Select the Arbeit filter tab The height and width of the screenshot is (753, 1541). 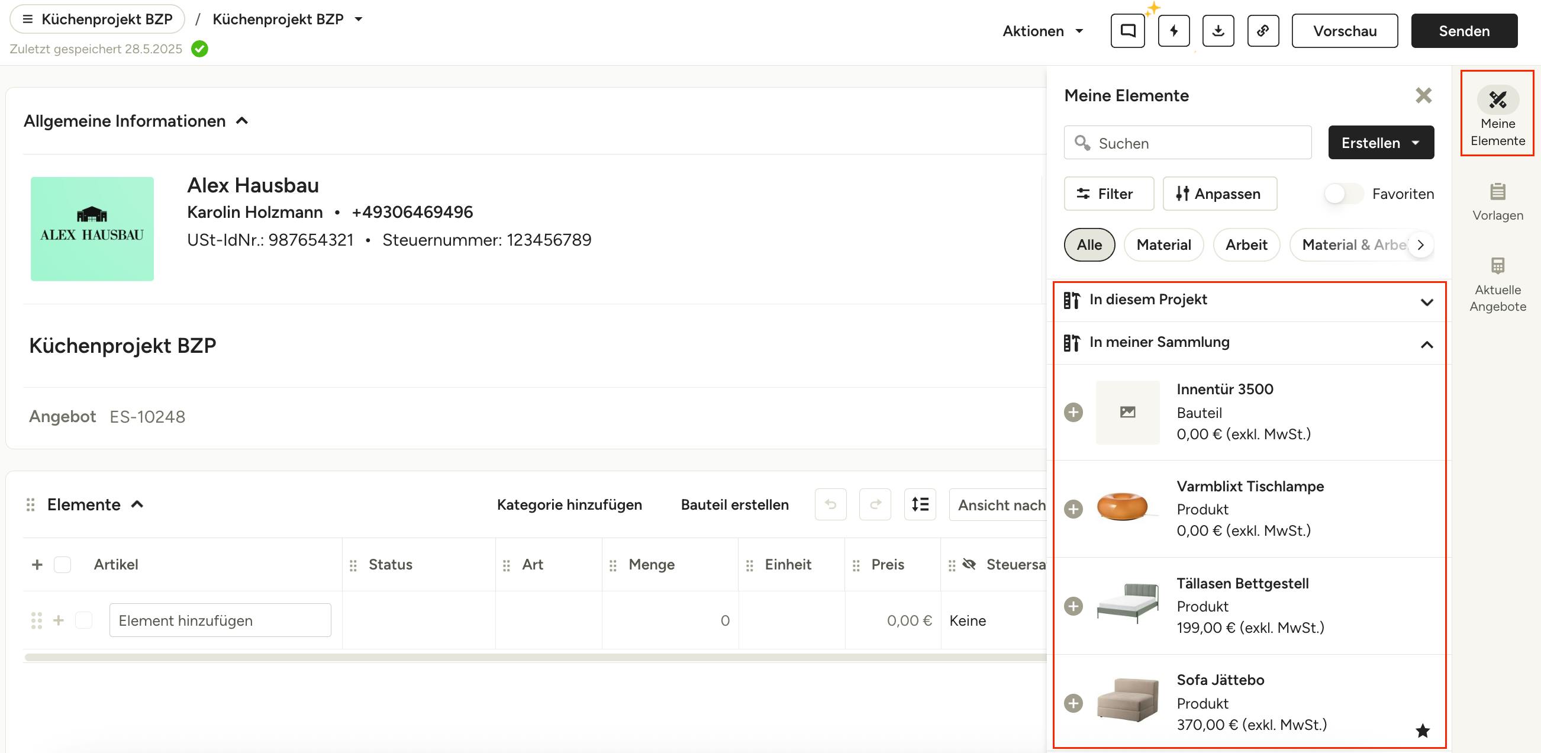coord(1246,245)
